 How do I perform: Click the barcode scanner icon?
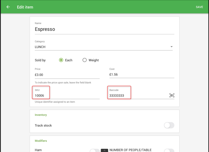click(x=172, y=95)
